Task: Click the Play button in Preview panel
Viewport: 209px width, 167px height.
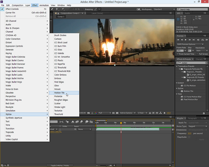Action: click(186, 40)
